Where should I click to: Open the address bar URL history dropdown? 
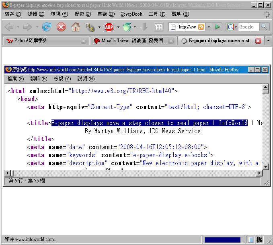pos(209,27)
